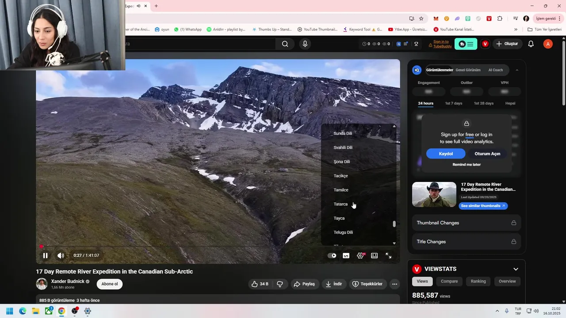This screenshot has height=318, width=566.
Task: Collapse the vidIQ panel with chevron
Action: click(x=517, y=70)
